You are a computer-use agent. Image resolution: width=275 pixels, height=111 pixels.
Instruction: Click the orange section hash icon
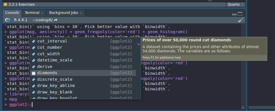[x=5, y=5]
